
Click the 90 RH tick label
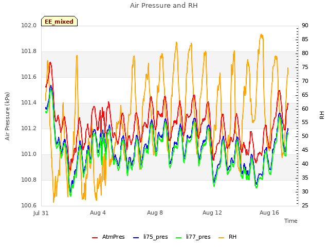[x=305, y=25]
